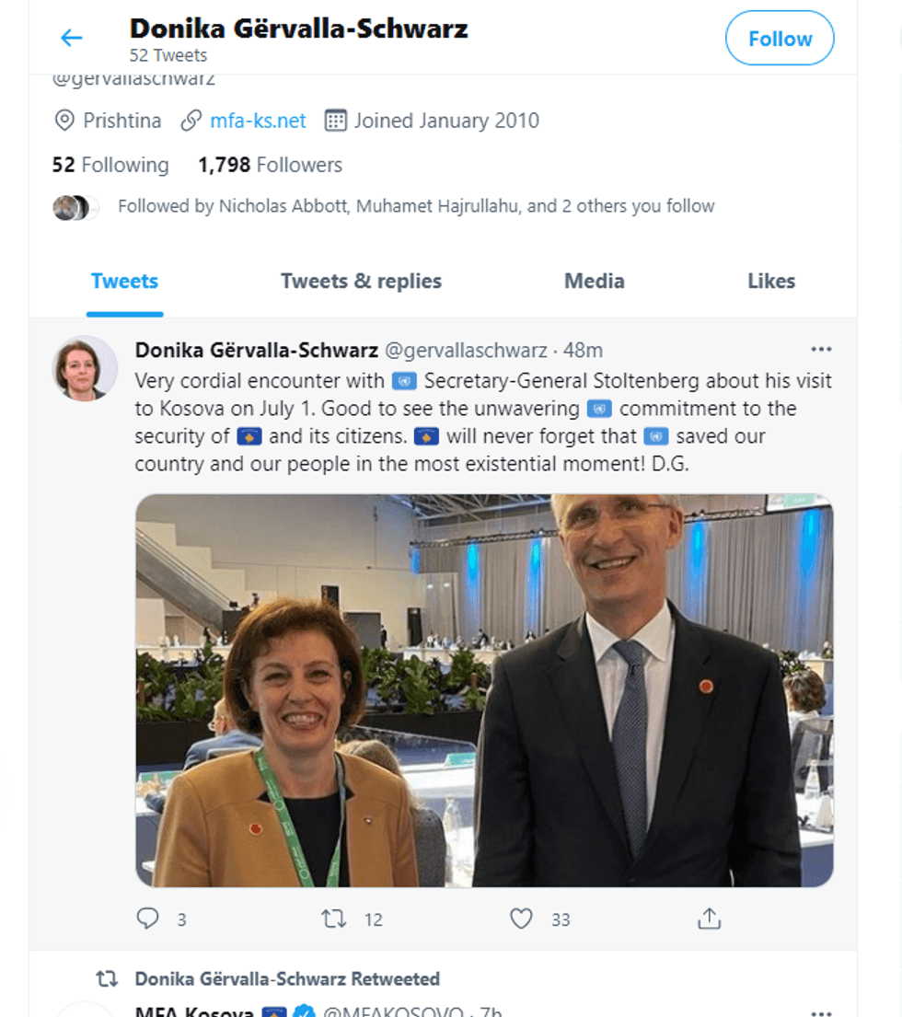902x1017 pixels.
Task: Click the 48m tweet timestamp
Action: (x=585, y=350)
